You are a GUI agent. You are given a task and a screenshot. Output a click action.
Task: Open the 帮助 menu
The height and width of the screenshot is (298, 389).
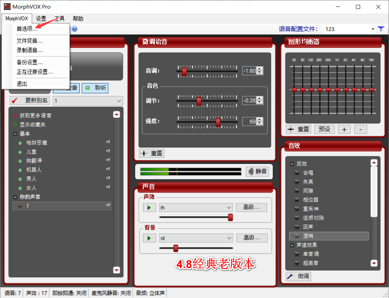(x=78, y=19)
